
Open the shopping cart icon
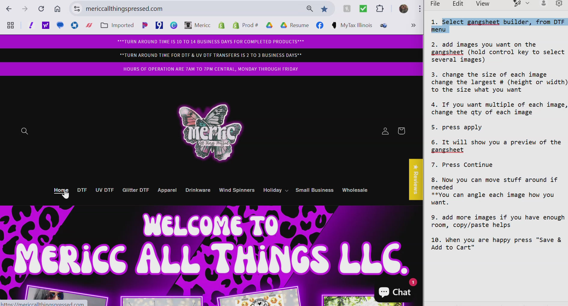click(x=401, y=131)
